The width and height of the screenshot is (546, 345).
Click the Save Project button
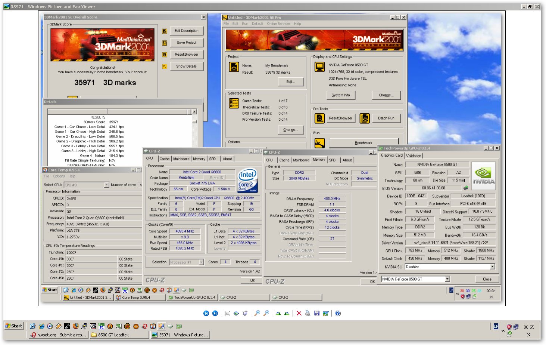(x=187, y=43)
